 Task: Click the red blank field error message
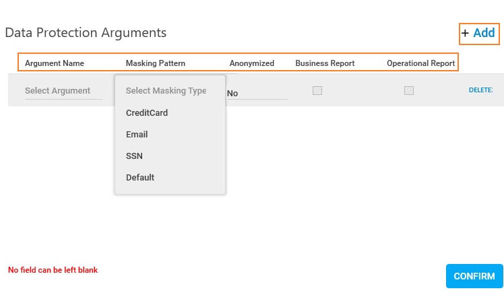coord(53,270)
